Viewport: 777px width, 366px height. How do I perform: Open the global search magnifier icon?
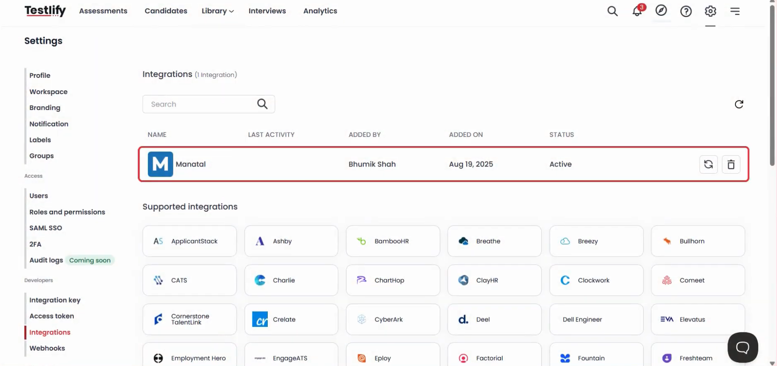point(612,11)
